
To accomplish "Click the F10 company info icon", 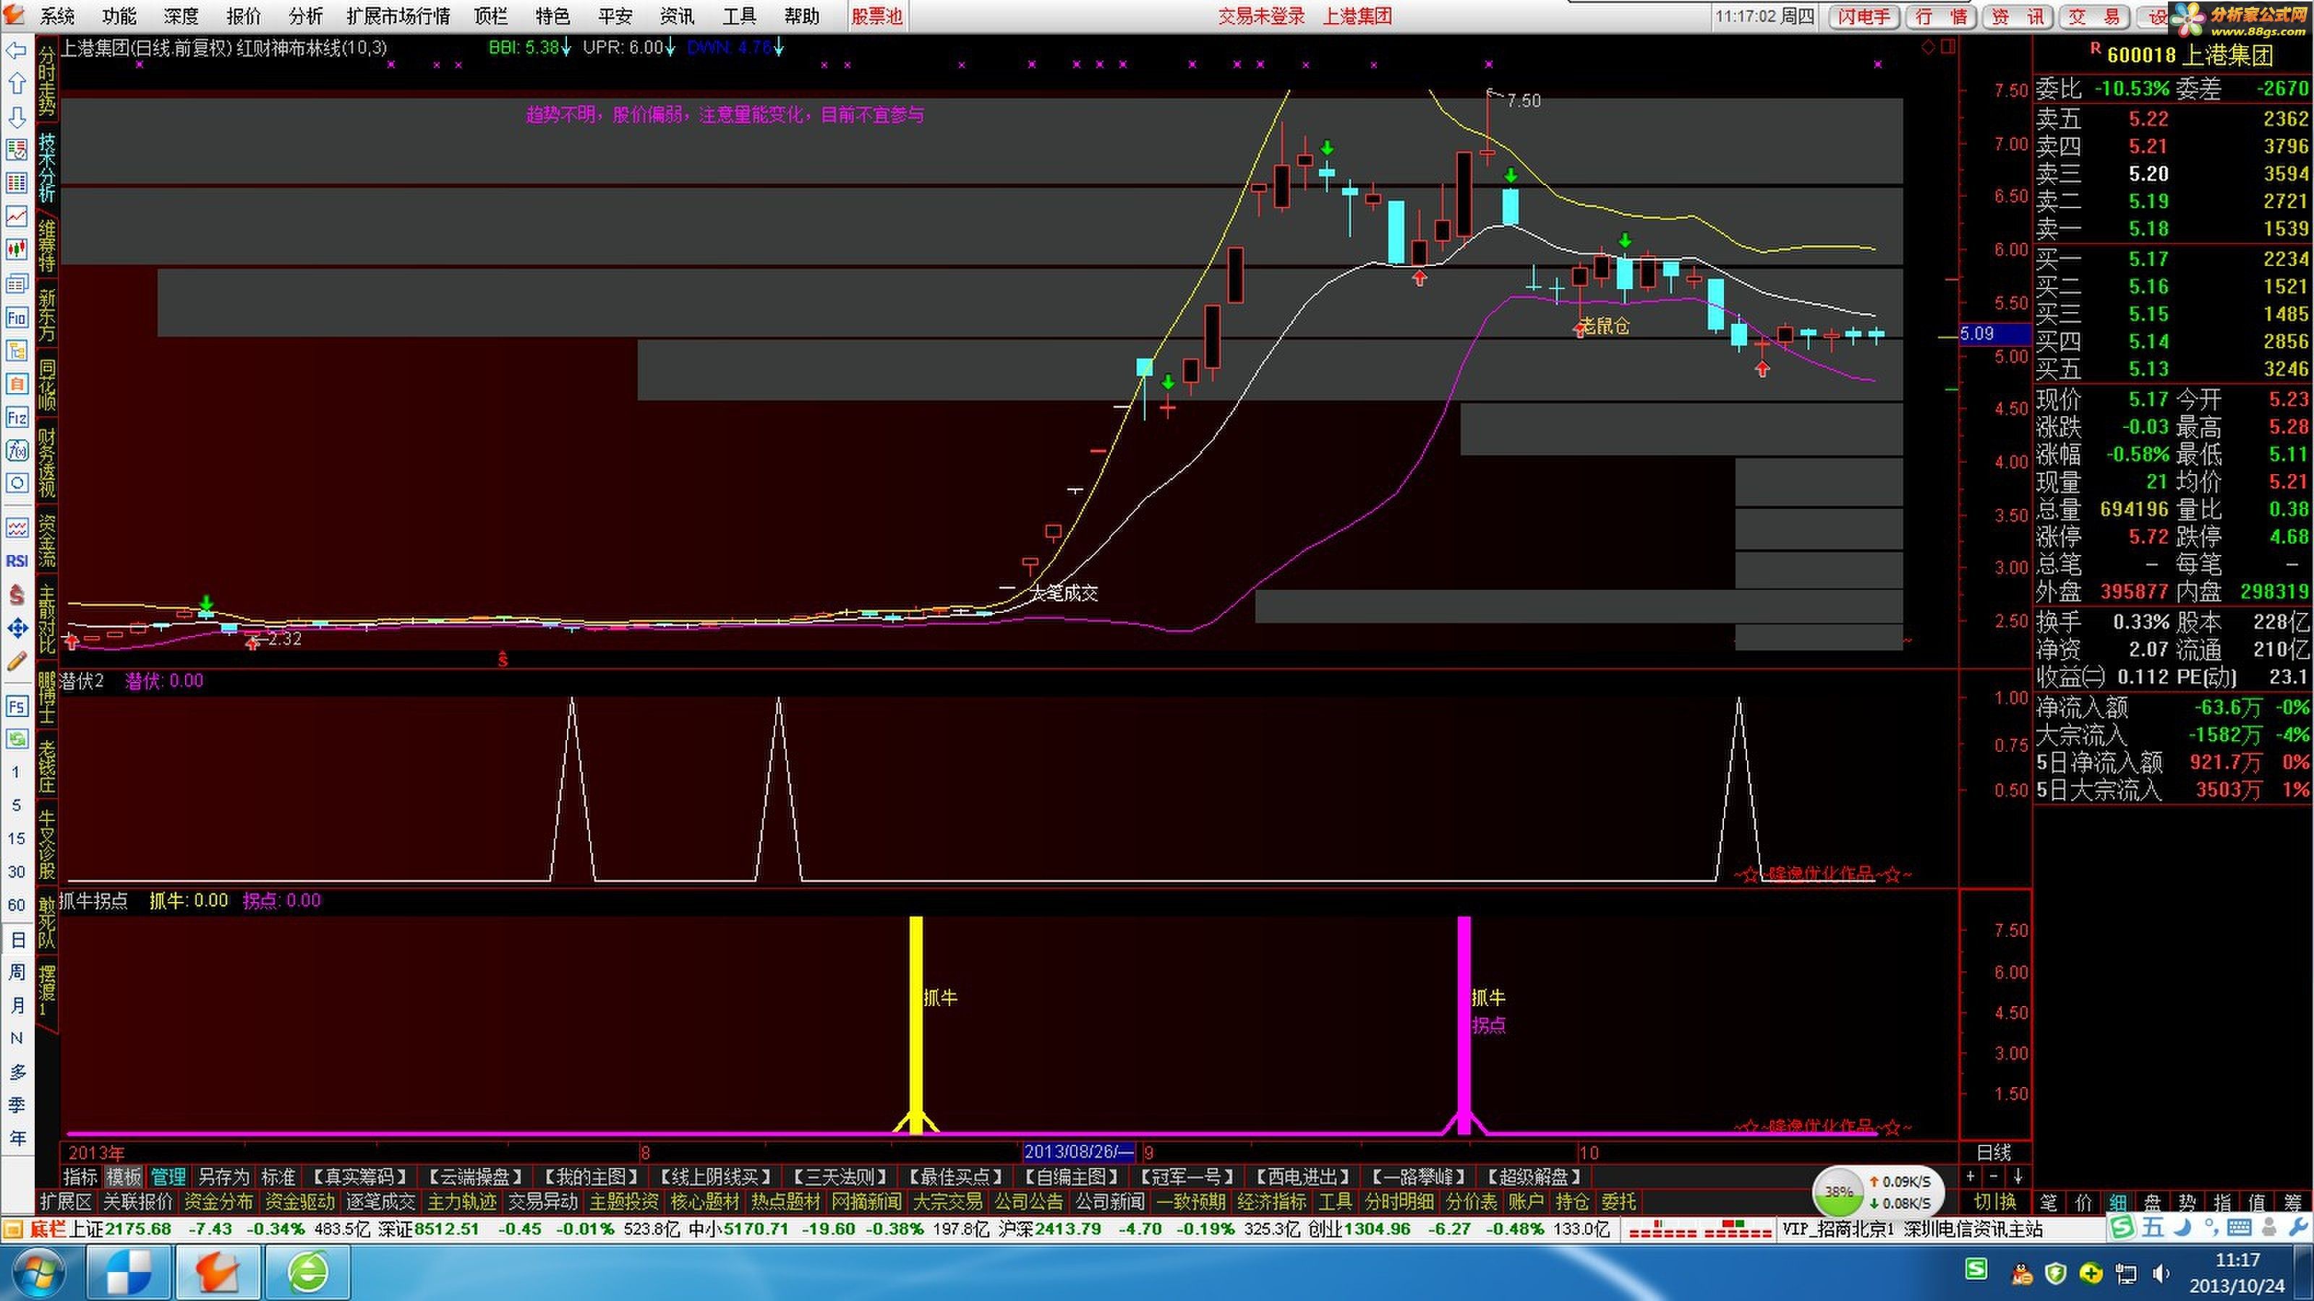I will coord(17,317).
